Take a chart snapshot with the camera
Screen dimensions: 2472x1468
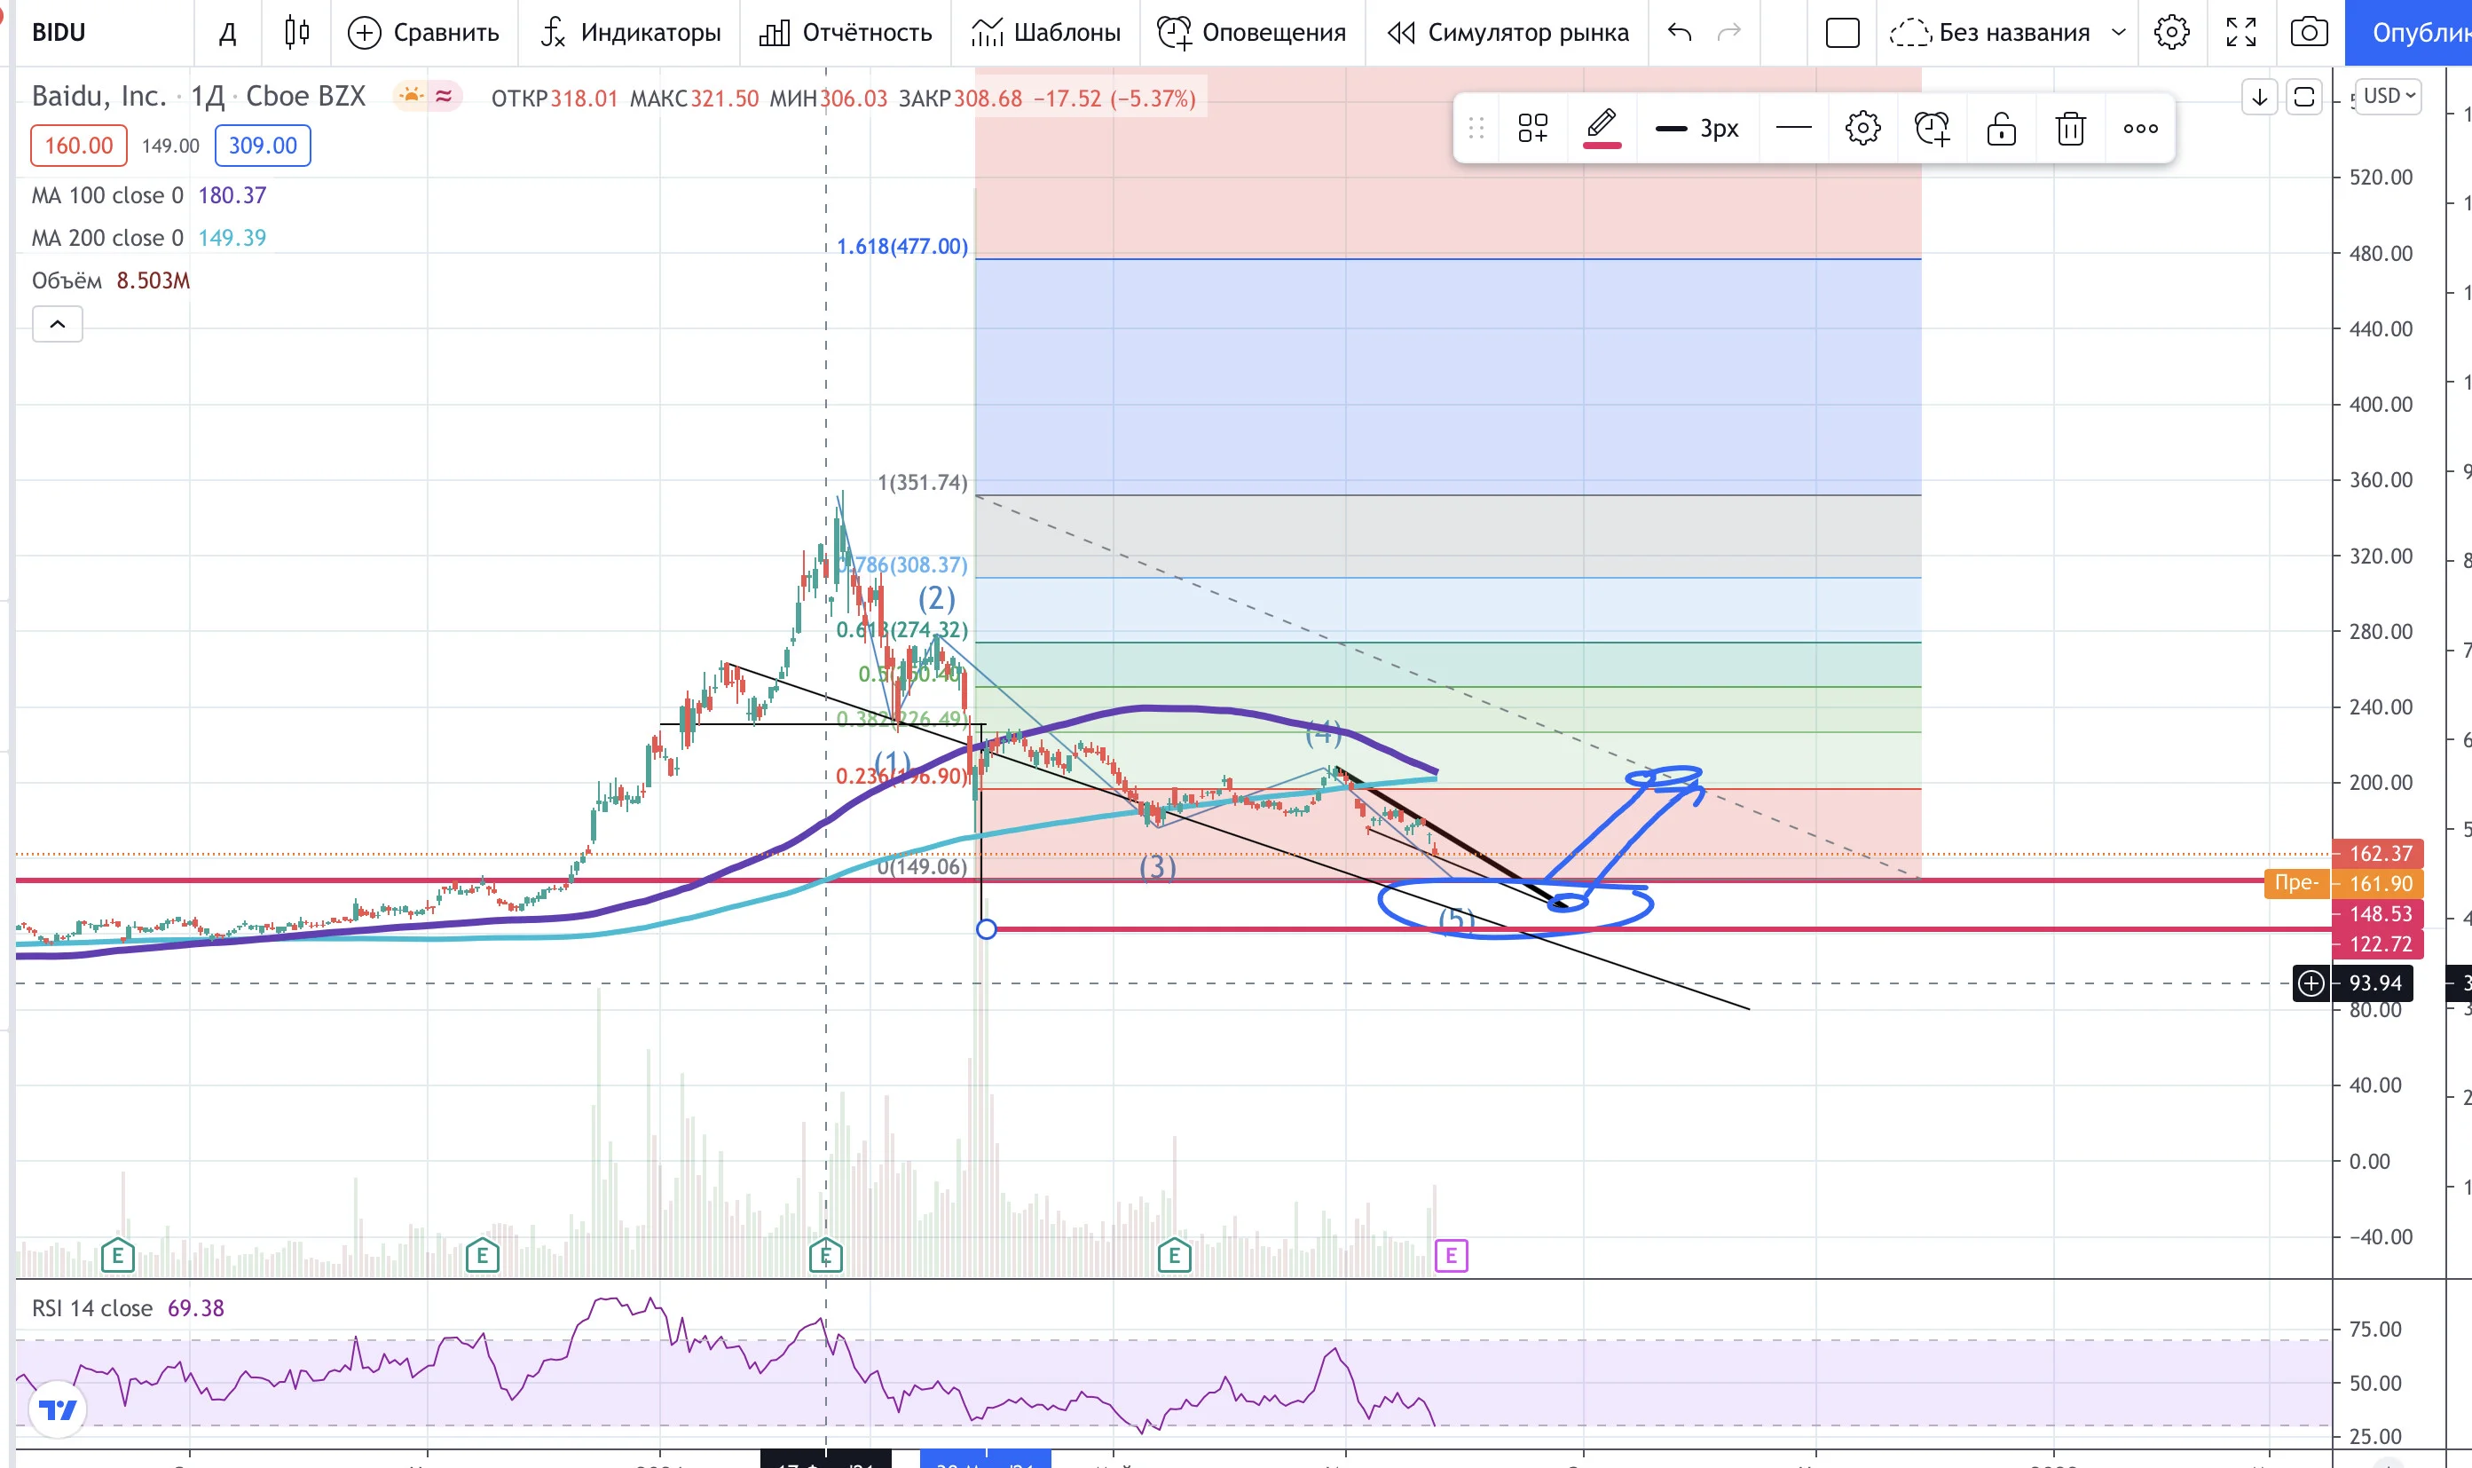(2309, 33)
